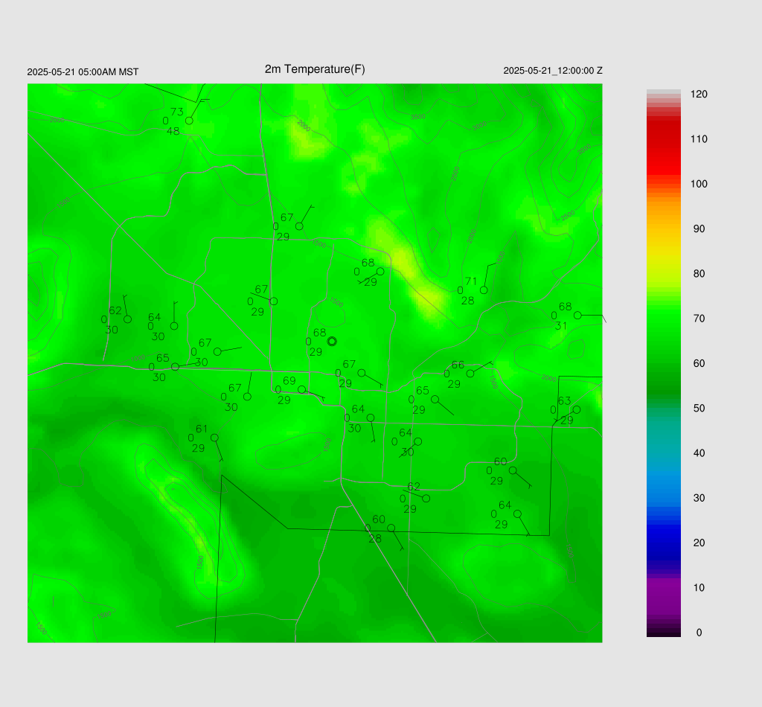762x707 pixels.
Task: Click the station circle next to "66"
Action: [470, 374]
